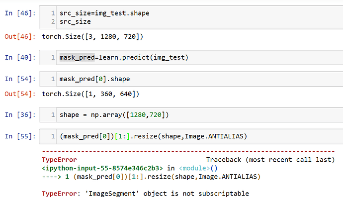Select the In [36] cell prompt
This screenshot has width=343, height=208.
[19, 115]
